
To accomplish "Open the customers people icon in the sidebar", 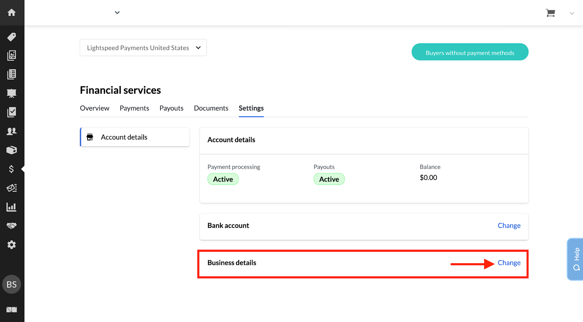I will [x=12, y=131].
